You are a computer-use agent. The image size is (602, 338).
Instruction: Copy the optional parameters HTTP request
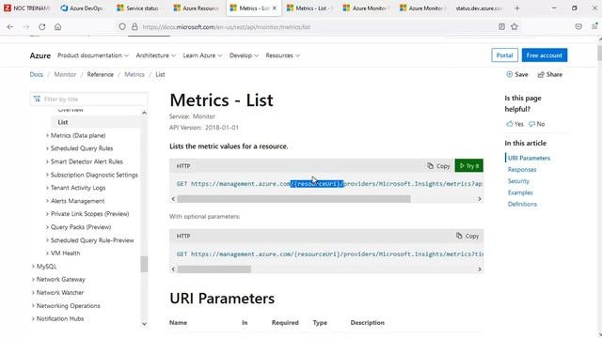[x=467, y=236]
